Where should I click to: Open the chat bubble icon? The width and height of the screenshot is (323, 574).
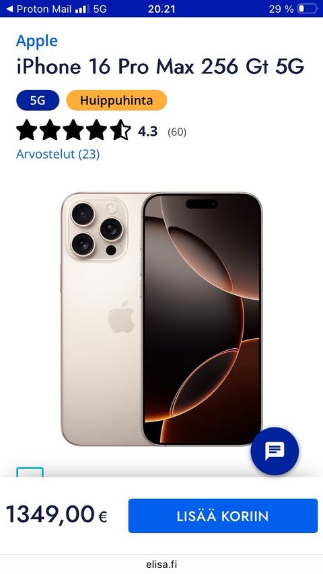[275, 451]
